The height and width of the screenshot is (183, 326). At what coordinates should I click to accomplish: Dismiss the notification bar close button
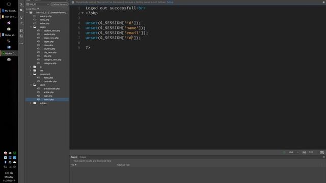(x=324, y=2)
